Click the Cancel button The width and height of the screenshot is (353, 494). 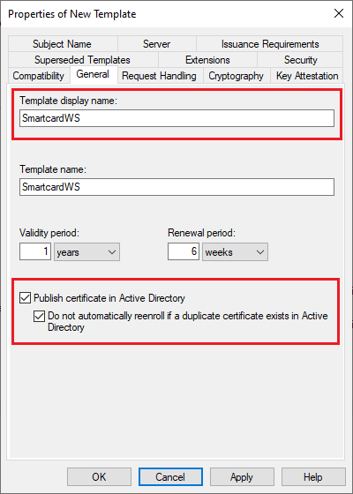(x=170, y=477)
